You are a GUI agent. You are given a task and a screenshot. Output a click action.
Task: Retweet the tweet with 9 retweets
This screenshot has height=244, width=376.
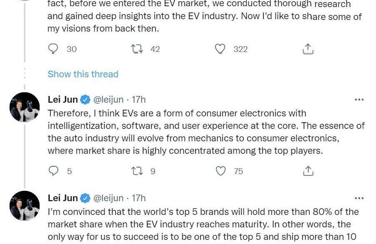click(137, 171)
